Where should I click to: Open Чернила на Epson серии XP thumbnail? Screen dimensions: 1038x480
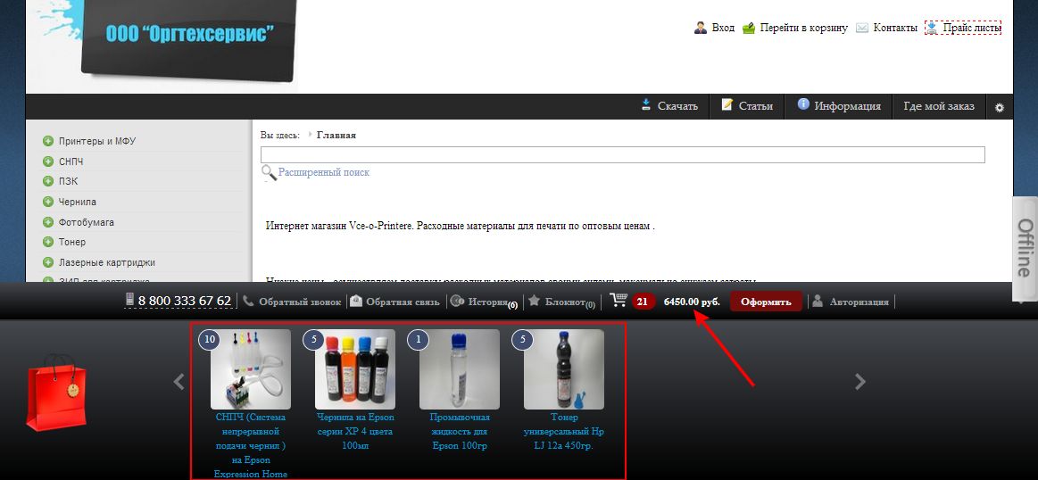(355, 369)
